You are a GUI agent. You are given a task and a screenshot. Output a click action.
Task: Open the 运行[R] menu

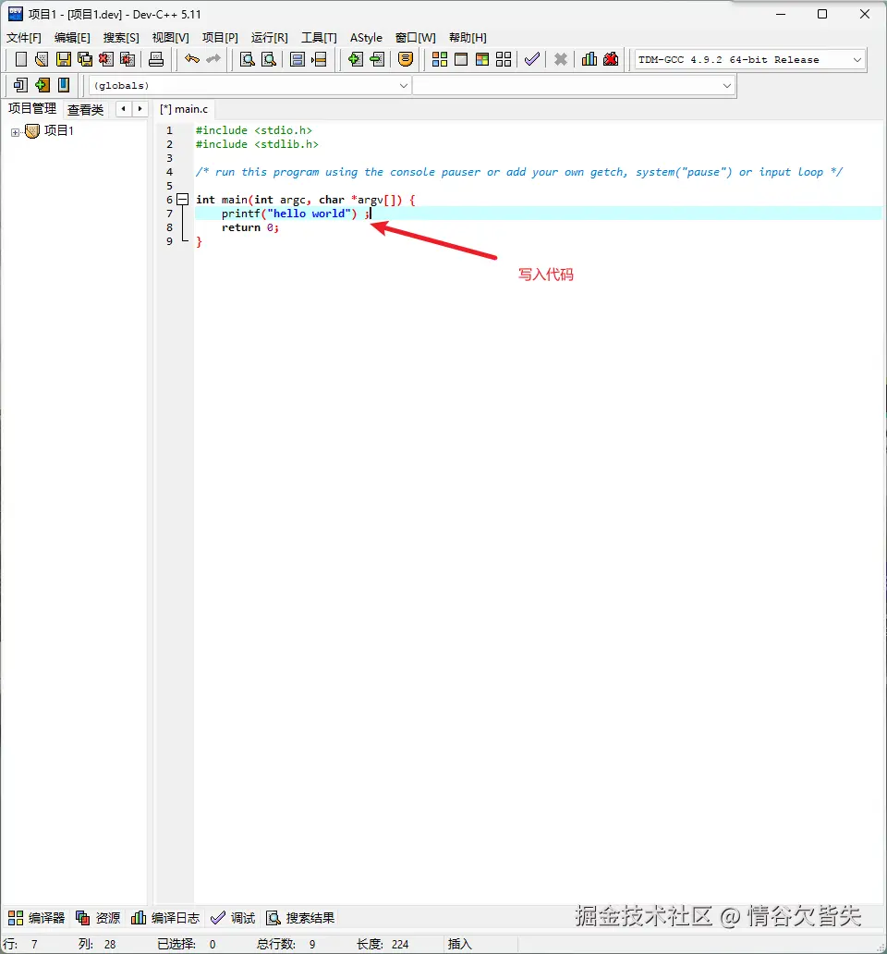coord(269,38)
